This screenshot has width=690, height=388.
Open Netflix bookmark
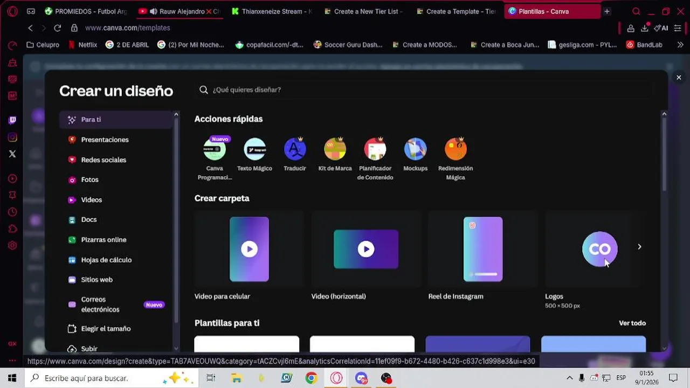(x=82, y=45)
